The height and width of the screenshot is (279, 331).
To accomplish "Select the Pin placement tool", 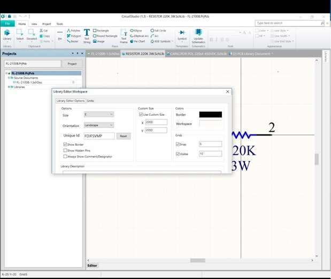I will tap(60, 35).
